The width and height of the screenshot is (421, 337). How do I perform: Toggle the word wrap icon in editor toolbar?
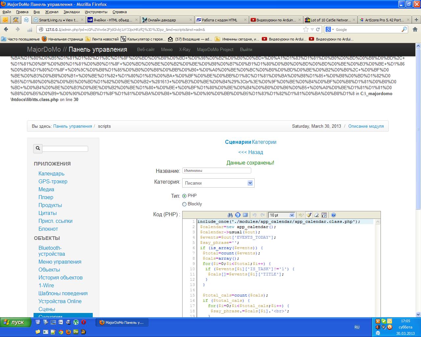point(324,215)
